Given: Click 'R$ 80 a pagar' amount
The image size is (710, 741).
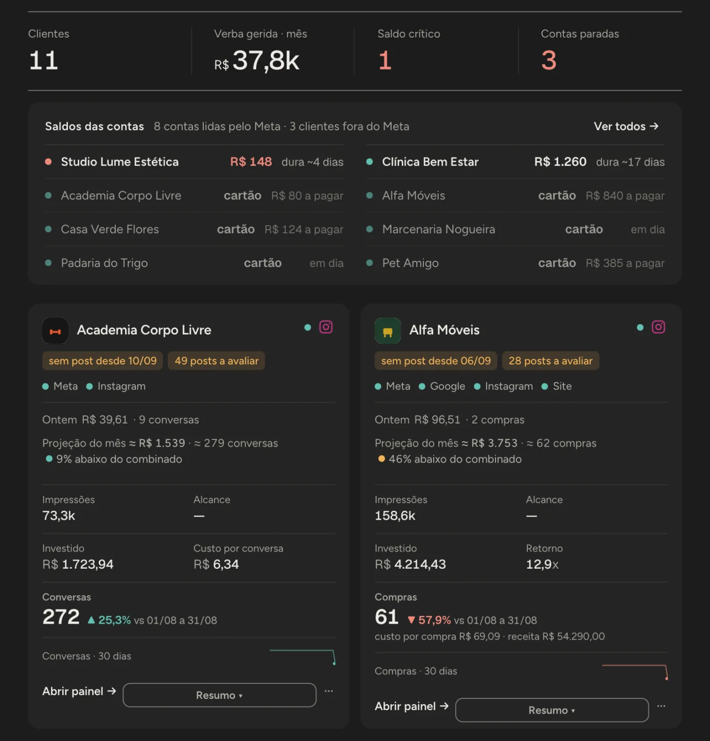Looking at the screenshot, I should click(x=307, y=196).
